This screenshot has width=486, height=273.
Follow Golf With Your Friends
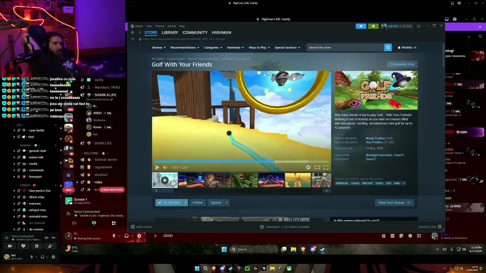(197, 202)
